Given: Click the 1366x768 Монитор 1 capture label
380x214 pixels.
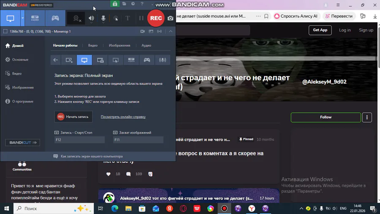Looking at the screenshot, I should tap(40, 32).
